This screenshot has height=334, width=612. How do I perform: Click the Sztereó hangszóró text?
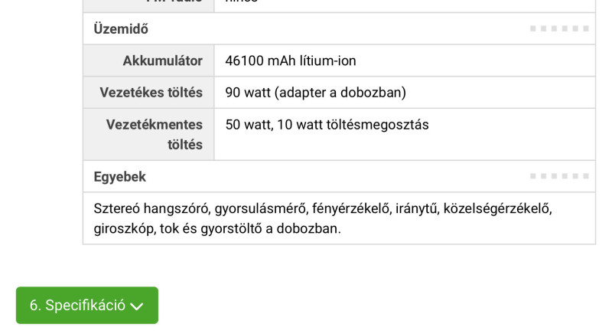pos(150,208)
